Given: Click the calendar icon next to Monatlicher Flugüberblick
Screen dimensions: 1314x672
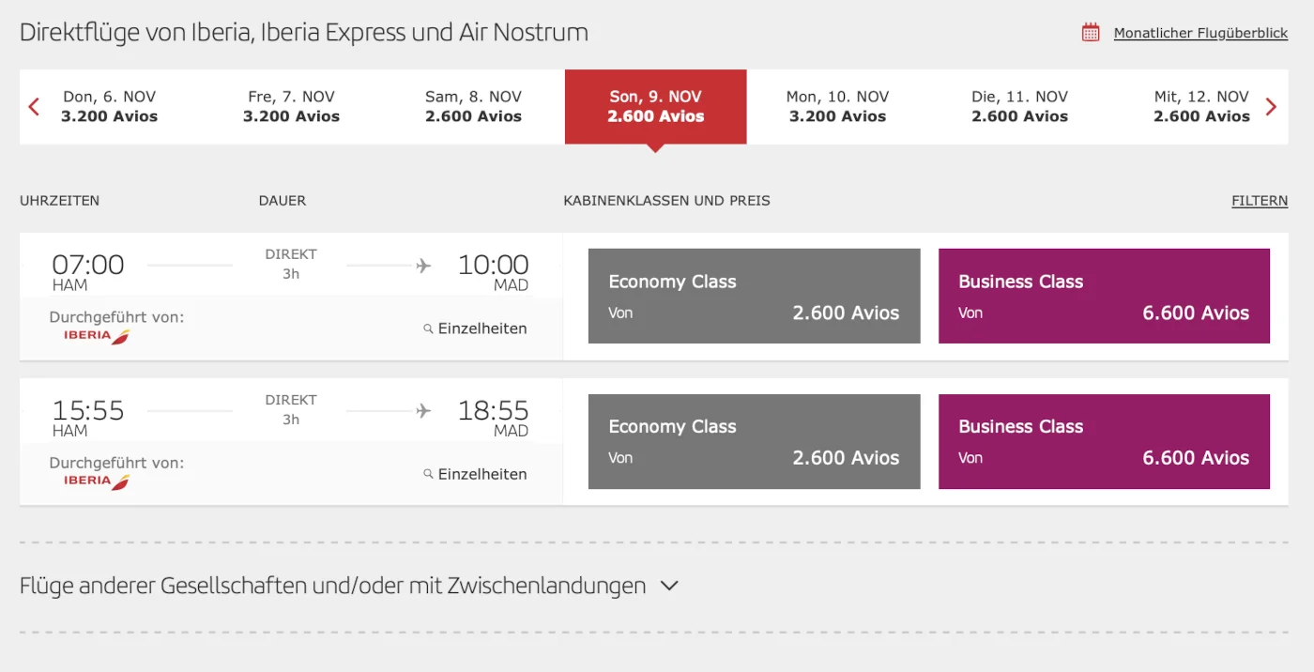Looking at the screenshot, I should [x=1089, y=31].
